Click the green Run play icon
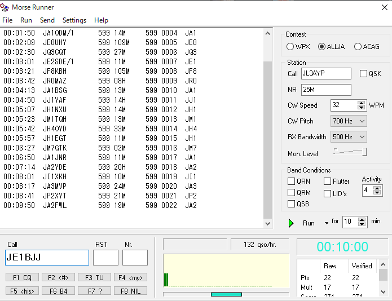Image resolution: width=392 pixels, height=301 pixels. 291,223
